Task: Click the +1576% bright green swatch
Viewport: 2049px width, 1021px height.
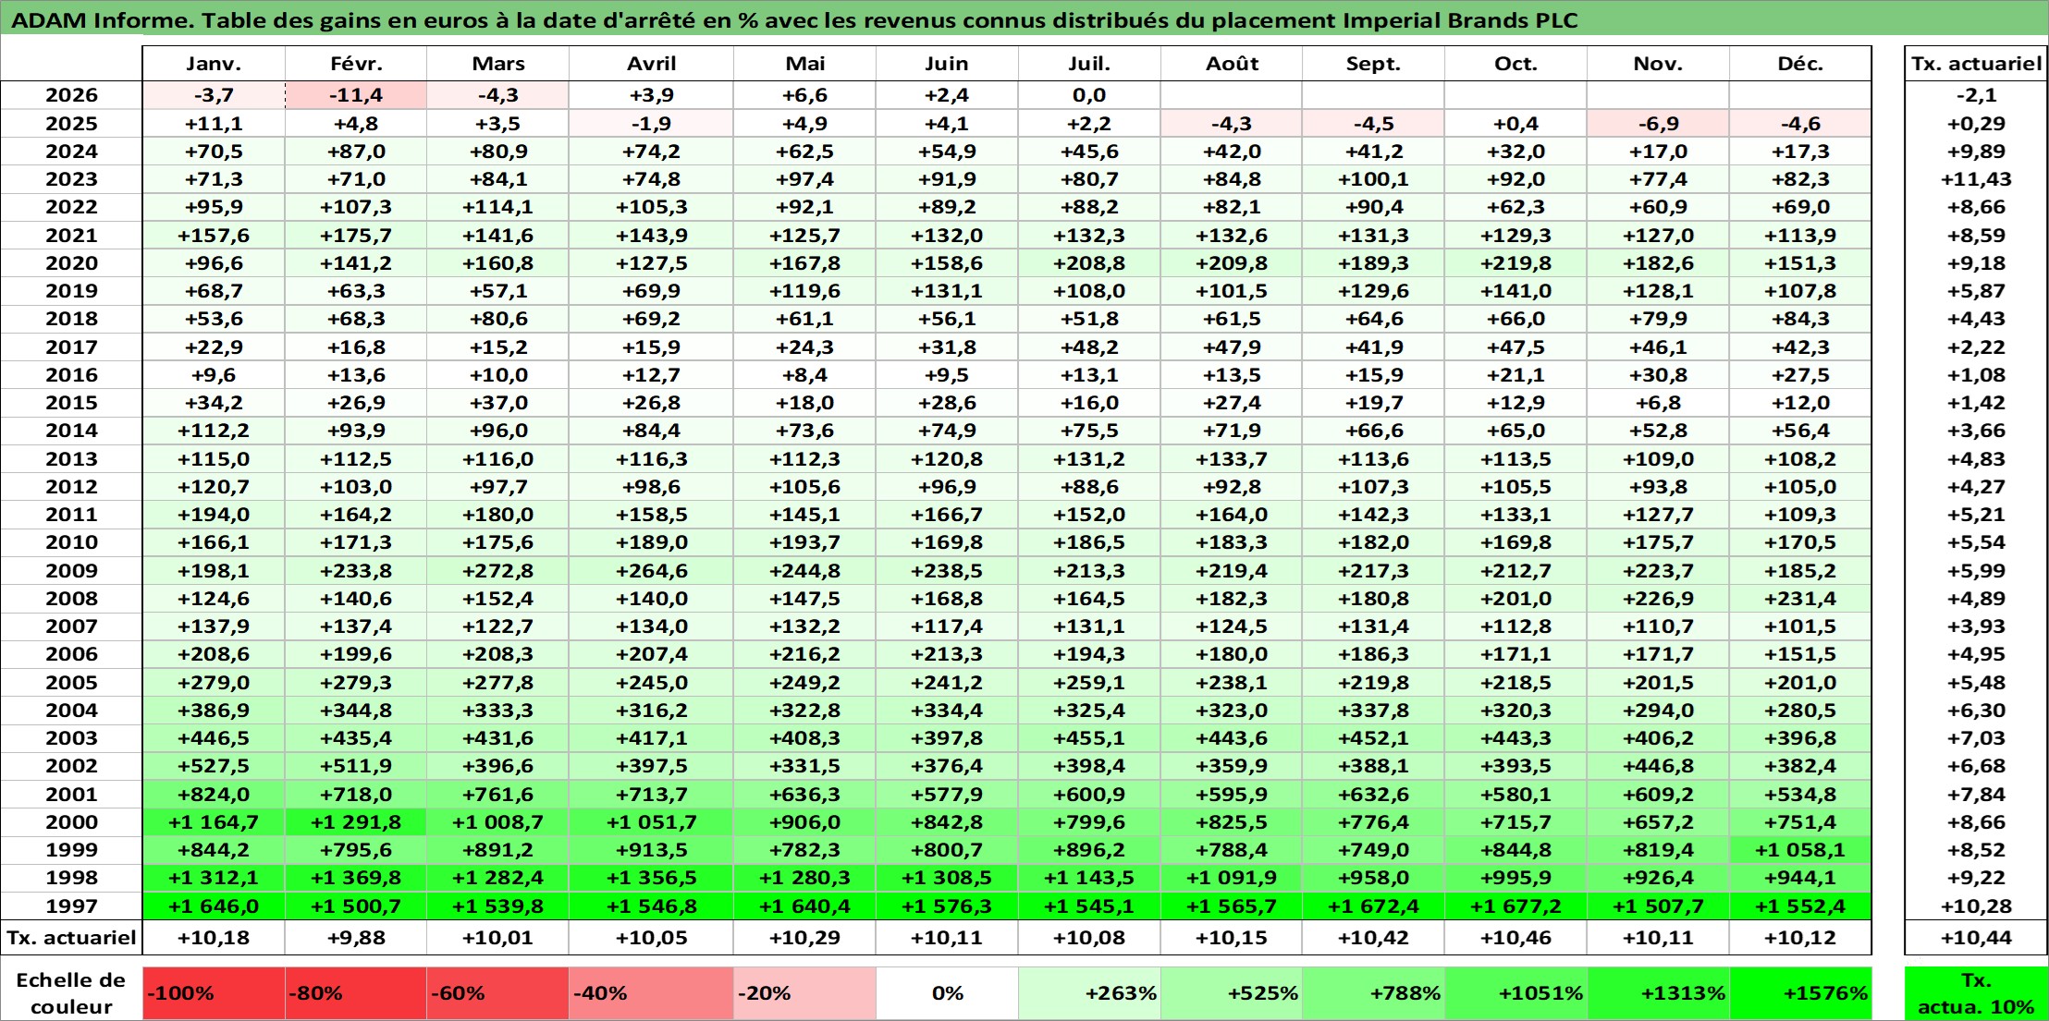Action: click(1800, 993)
